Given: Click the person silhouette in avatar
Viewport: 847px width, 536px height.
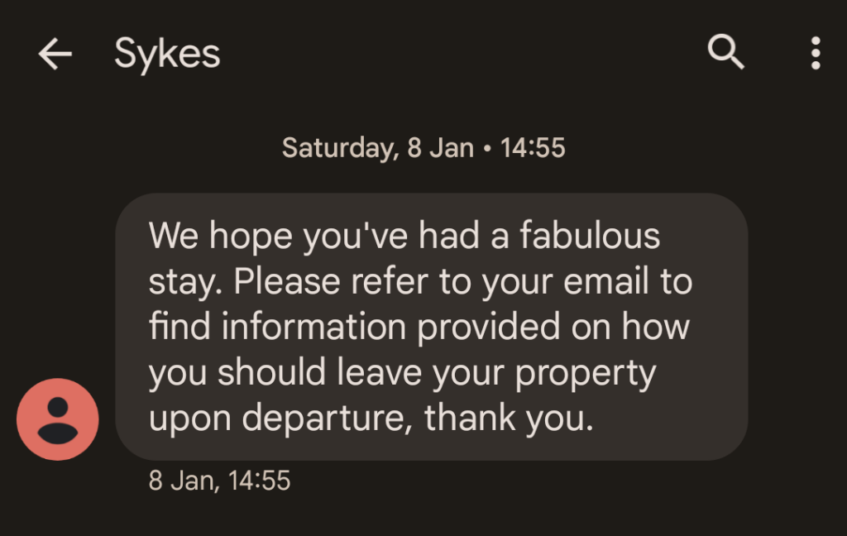Looking at the screenshot, I should 58,419.
